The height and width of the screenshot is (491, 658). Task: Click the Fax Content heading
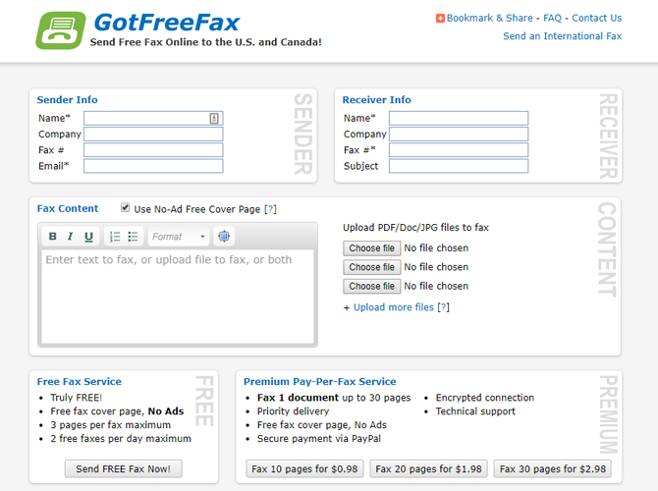tap(68, 208)
